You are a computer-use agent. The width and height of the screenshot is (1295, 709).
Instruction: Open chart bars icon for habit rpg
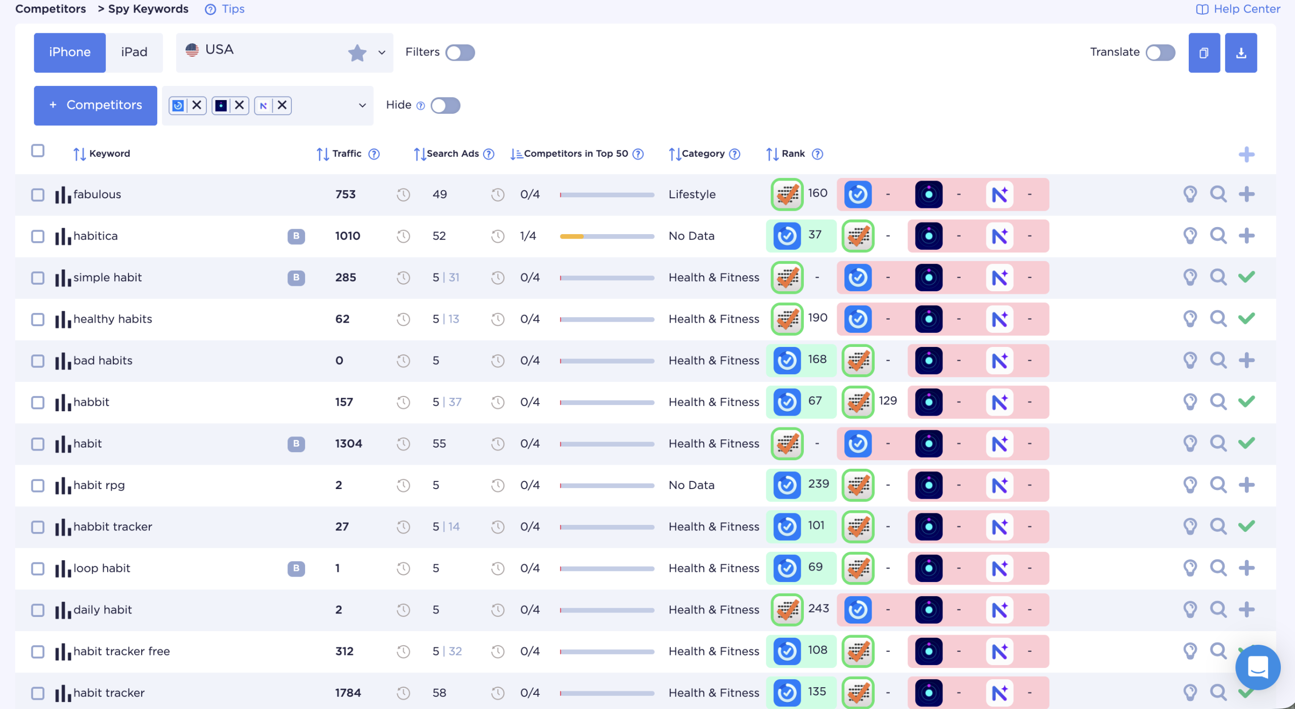[x=63, y=485]
